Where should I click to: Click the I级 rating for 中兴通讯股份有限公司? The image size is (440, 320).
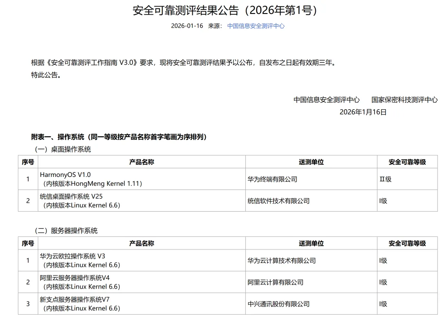[x=407, y=304]
